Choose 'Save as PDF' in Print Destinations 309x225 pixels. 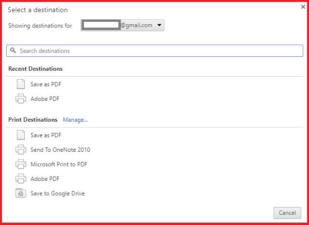coord(46,135)
